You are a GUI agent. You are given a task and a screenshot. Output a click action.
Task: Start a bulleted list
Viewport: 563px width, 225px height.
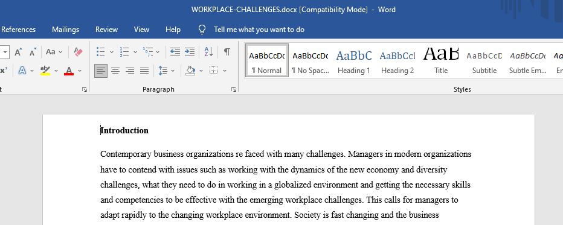[x=101, y=52]
